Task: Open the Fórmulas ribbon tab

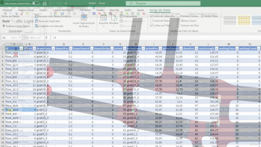Action: point(85,10)
